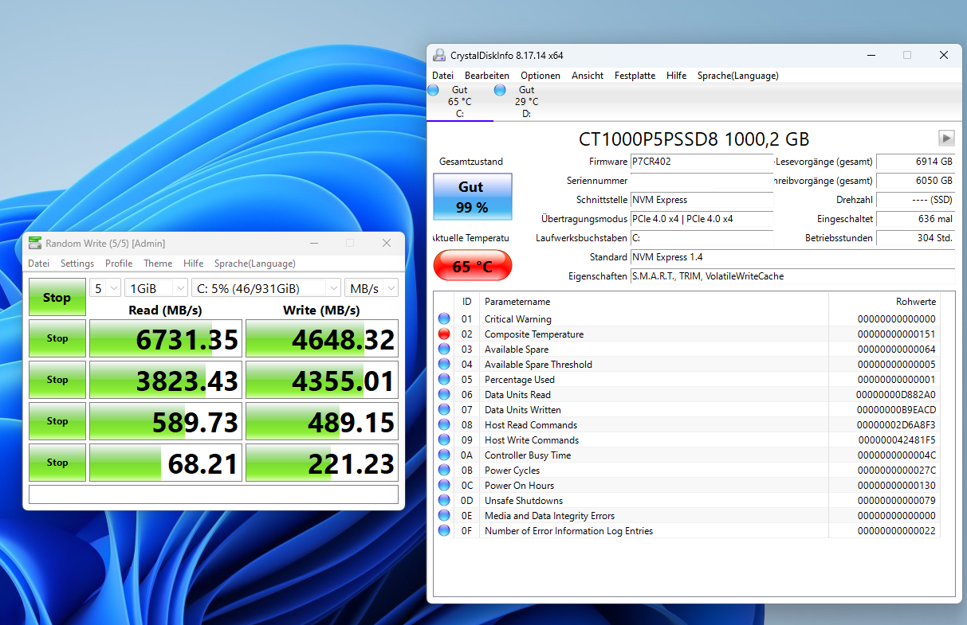The height and width of the screenshot is (625, 967).
Task: Open the test count dropdown showing 5
Action: pos(105,288)
